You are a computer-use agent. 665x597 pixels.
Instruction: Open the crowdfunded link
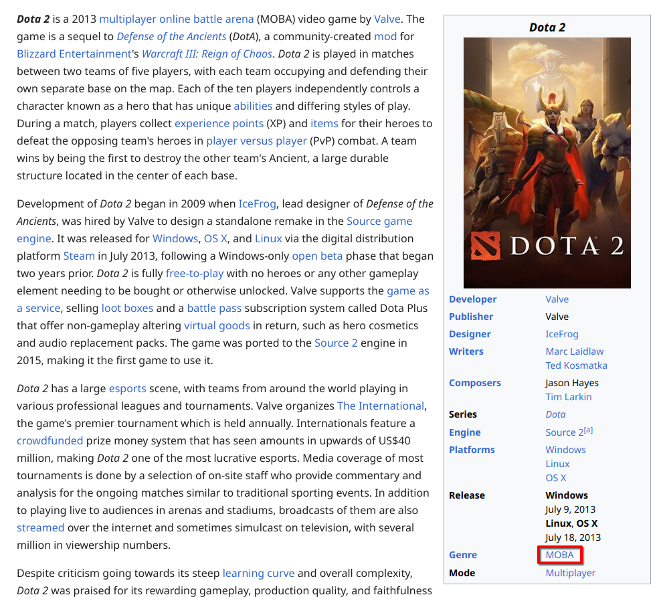(50, 441)
